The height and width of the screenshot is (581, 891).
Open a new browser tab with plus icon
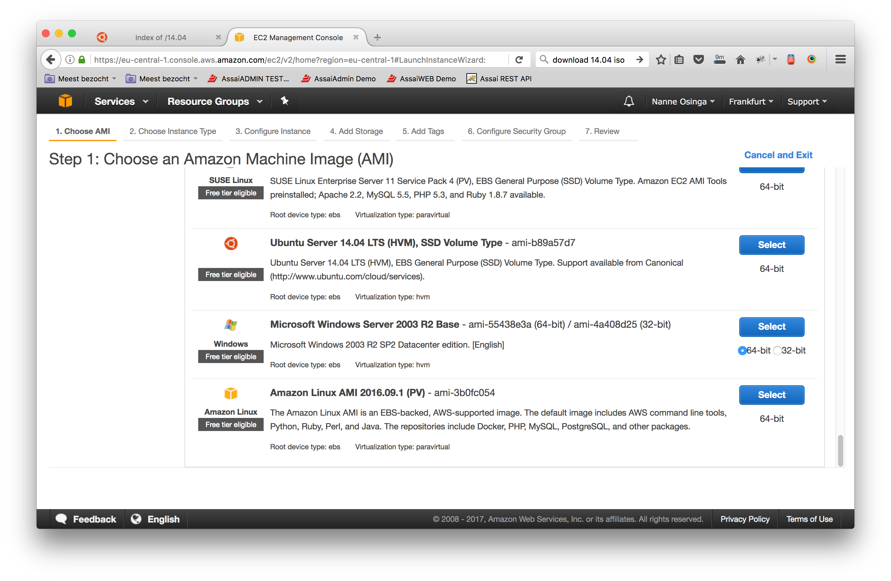pyautogui.click(x=377, y=37)
